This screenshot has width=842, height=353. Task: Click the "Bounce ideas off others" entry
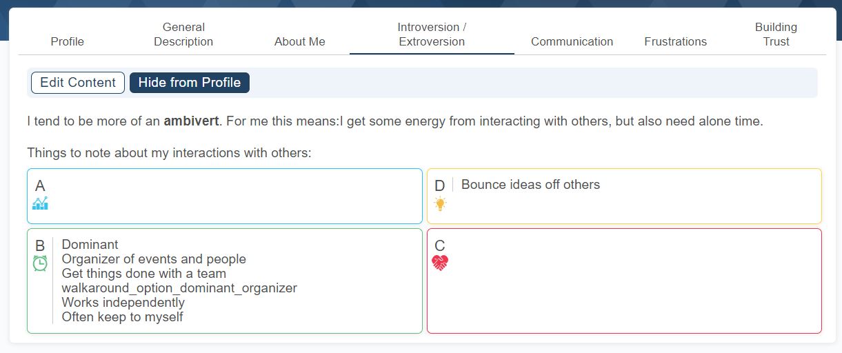coord(530,185)
